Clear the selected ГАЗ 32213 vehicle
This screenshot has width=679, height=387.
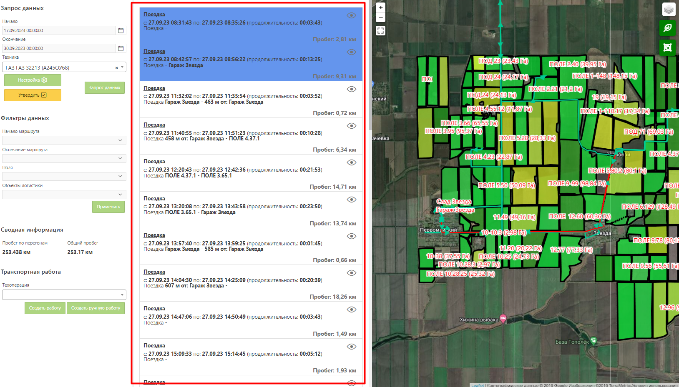pos(116,67)
